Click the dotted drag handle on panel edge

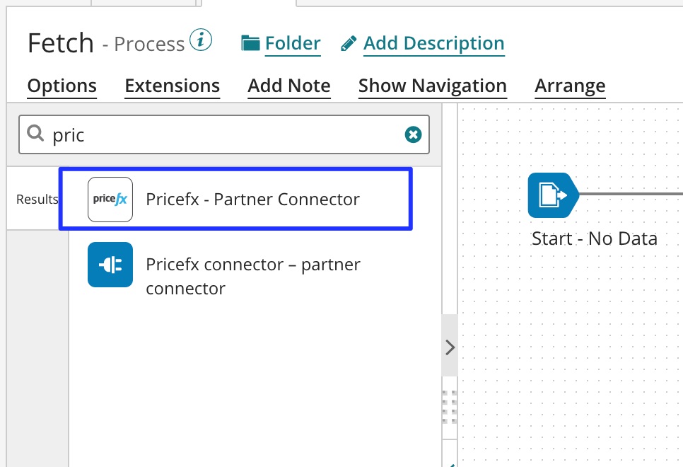coord(450,406)
